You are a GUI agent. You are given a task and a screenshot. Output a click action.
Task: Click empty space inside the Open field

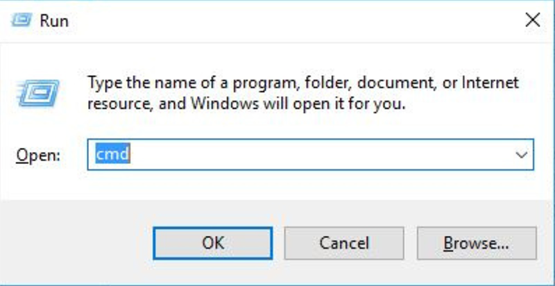[318, 155]
